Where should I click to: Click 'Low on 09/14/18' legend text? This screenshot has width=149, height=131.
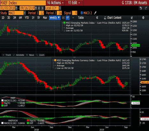click(65, 68)
